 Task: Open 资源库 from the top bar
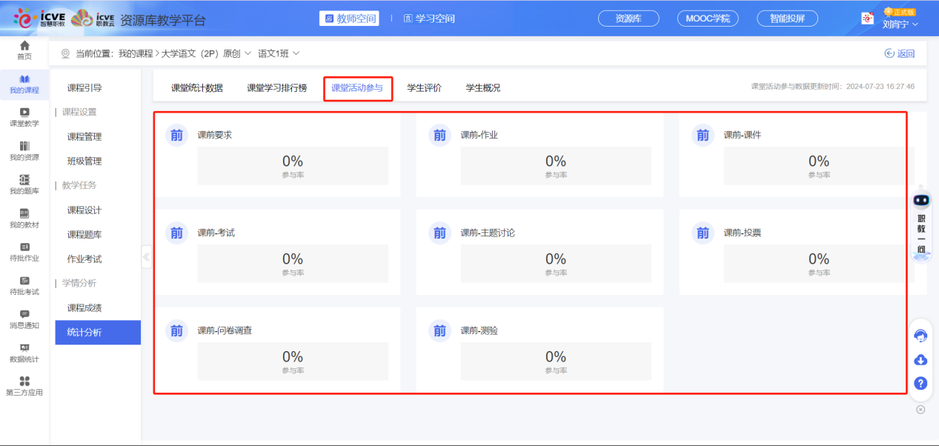pos(628,19)
